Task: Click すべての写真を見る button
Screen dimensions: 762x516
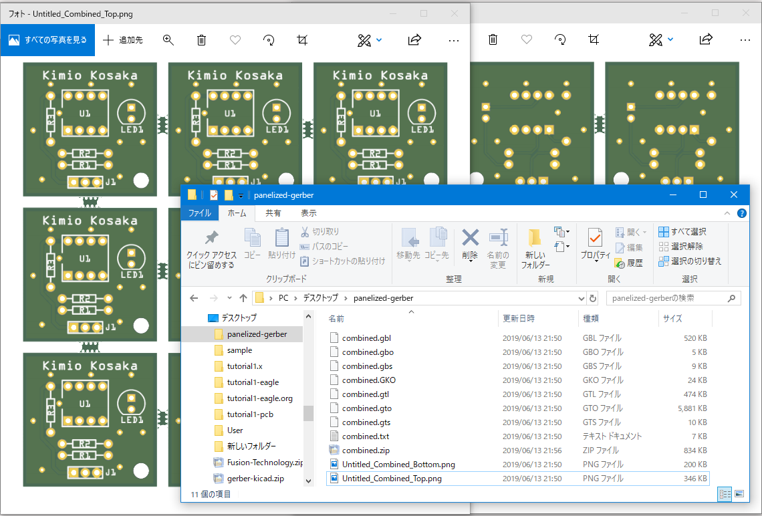Action: tap(47, 40)
